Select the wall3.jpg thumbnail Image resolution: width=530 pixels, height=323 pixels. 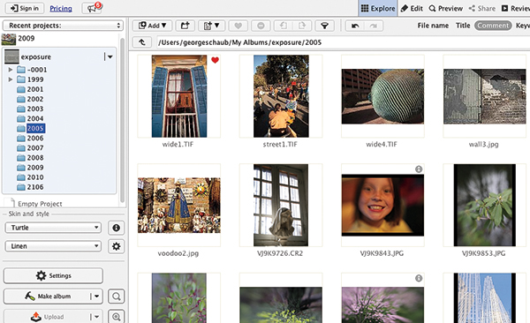484,96
